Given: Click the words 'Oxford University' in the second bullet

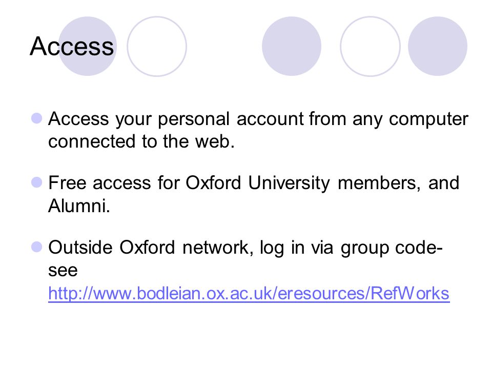Looking at the screenshot, I should [258, 183].
